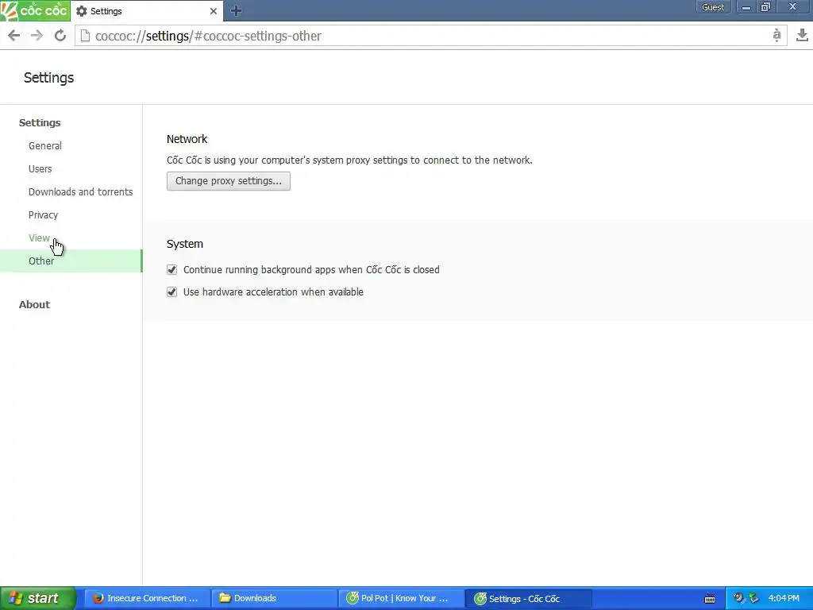
Task: Click the page icon in the address bar
Action: (85, 36)
